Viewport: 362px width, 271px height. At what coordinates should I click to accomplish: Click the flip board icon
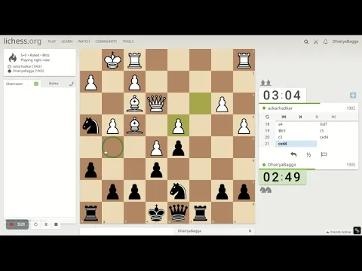tap(267, 117)
